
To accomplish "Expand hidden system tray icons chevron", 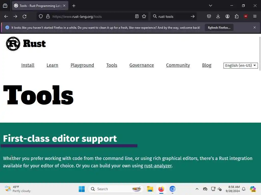I will point(197,189).
